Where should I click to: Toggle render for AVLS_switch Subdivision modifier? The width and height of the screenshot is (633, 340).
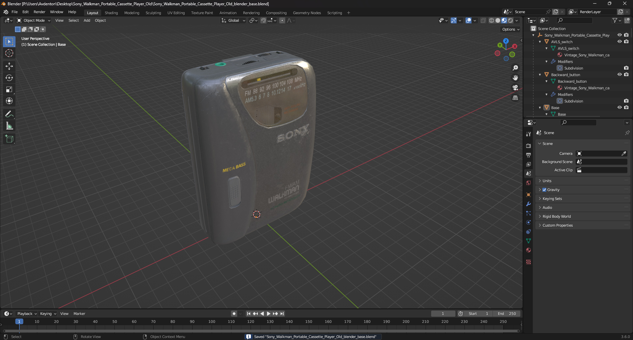click(626, 68)
